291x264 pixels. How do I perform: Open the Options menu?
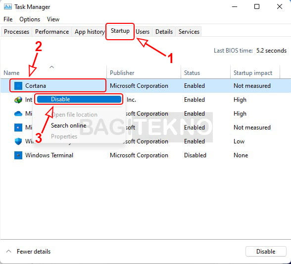(30, 19)
